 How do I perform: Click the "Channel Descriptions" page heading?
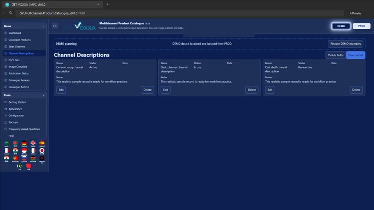[81, 55]
